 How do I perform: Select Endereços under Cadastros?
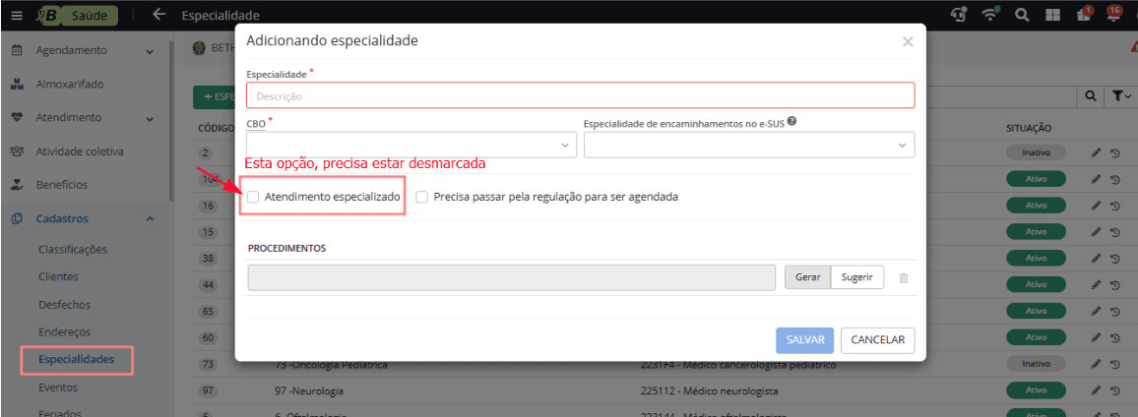65,332
